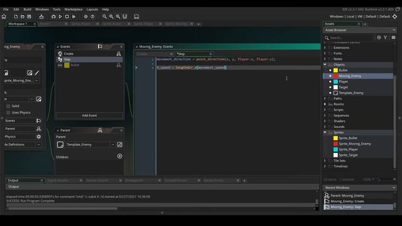This screenshot has height=226, width=402.
Task: Open the help manual icon in the toolbar
Action: point(92,17)
